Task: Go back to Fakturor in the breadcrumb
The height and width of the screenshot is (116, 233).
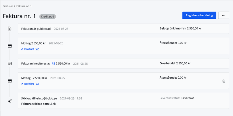Action: point(8,6)
